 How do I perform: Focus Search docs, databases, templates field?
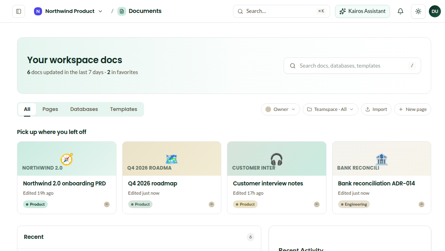click(x=352, y=66)
